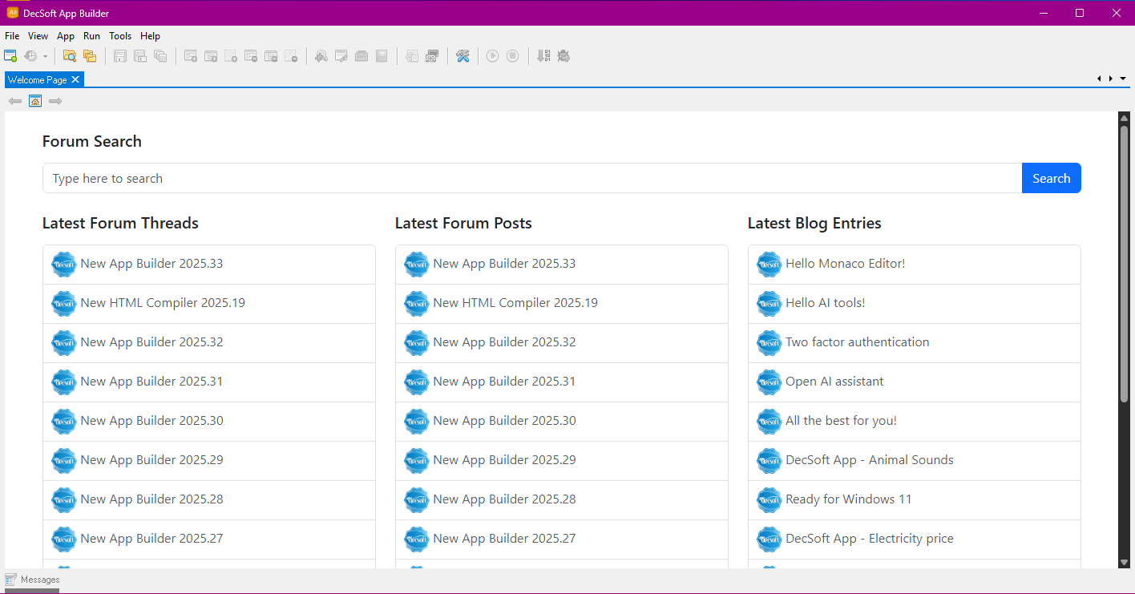Open blog entry Ready for Windows 11

point(914,500)
